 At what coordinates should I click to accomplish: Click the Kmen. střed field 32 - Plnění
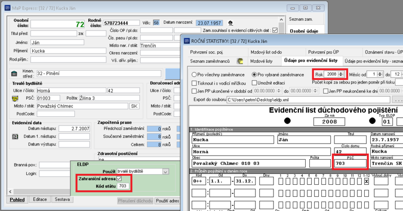pyautogui.click(x=99, y=74)
